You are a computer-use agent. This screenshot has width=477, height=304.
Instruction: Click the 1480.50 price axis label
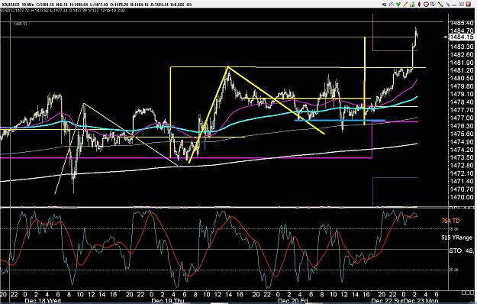pos(462,78)
